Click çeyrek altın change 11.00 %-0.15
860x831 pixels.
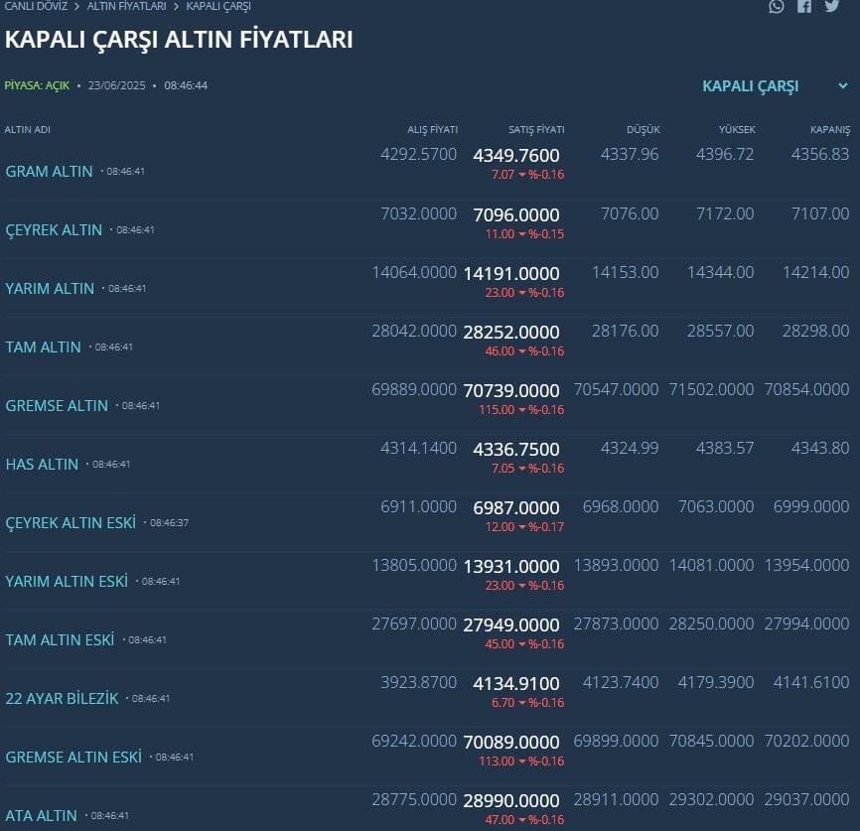tap(524, 234)
